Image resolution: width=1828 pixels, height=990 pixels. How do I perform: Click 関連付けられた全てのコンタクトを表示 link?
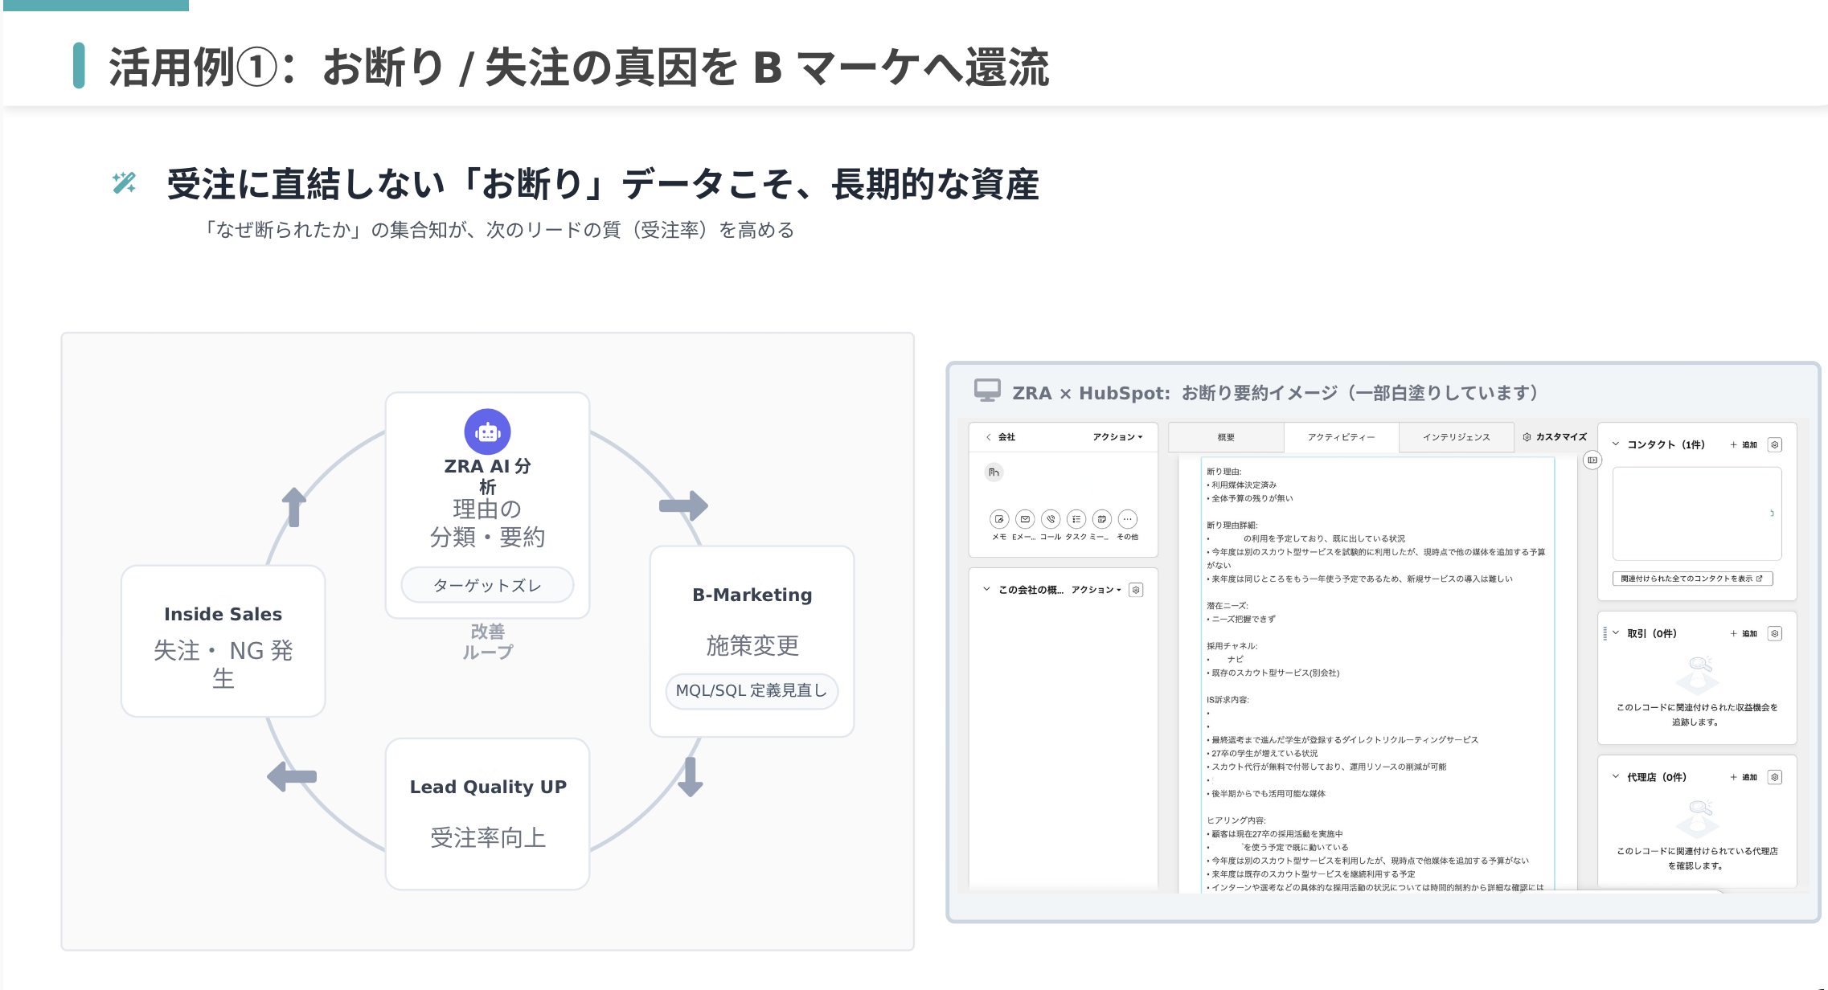(x=1691, y=579)
